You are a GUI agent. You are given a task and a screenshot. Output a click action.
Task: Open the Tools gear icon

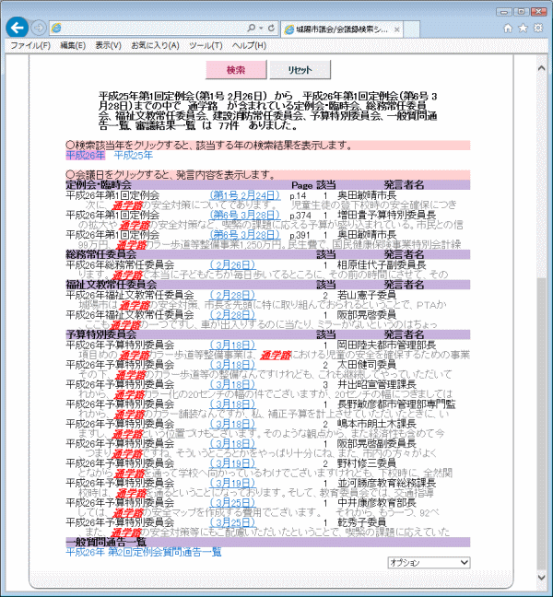(x=537, y=29)
